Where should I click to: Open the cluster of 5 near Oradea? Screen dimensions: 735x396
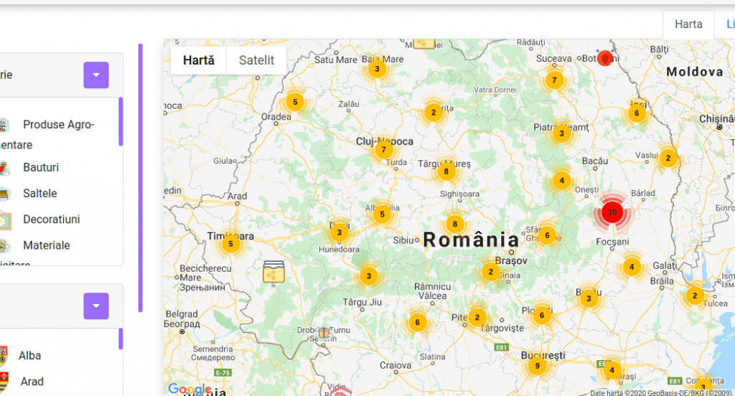click(x=295, y=102)
